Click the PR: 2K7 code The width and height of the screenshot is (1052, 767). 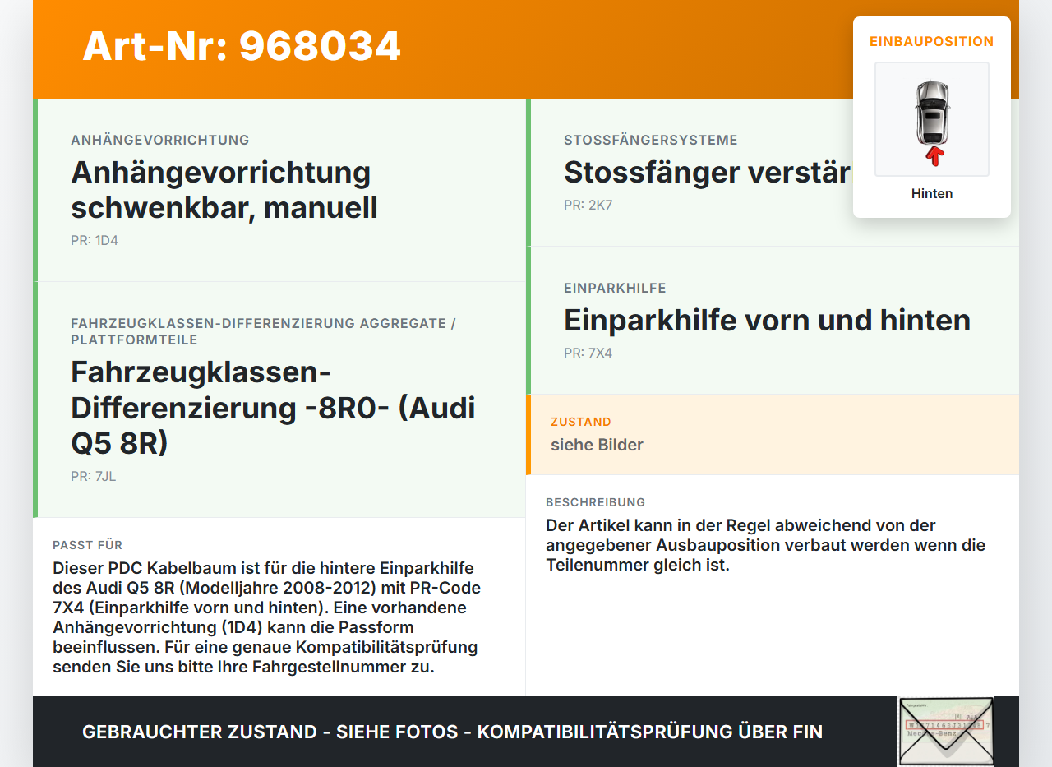click(x=588, y=206)
